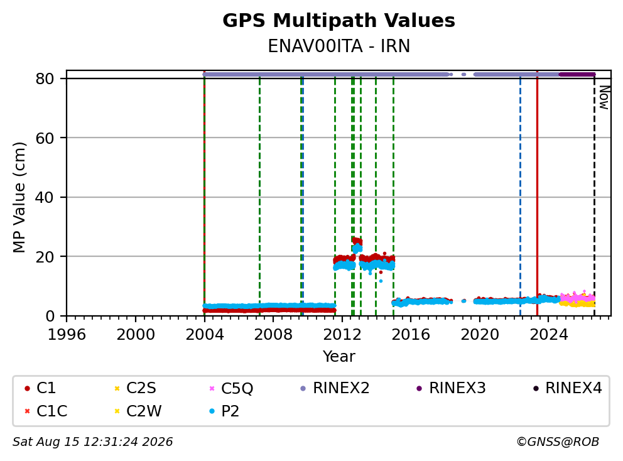Click the Year axis label
Image resolution: width=623 pixels, height=461 pixels.
339,357
